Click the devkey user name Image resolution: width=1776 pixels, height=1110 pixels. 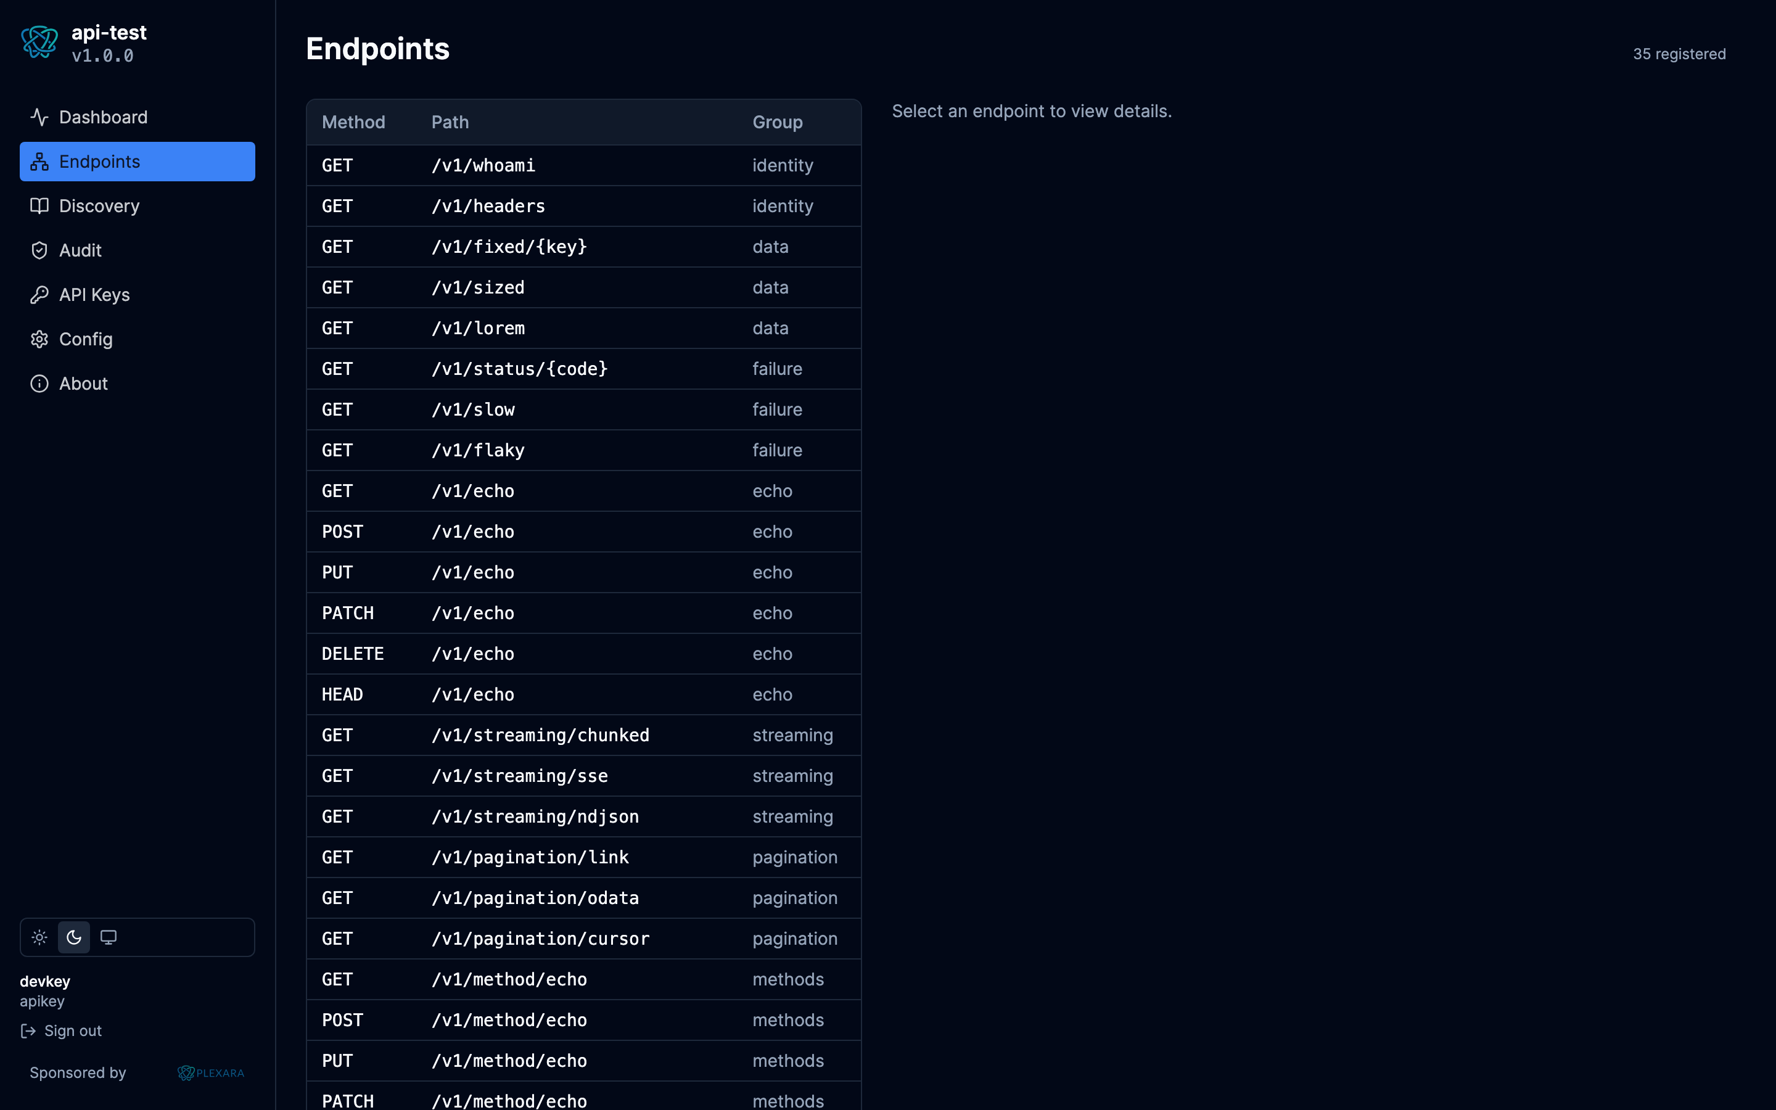45,982
